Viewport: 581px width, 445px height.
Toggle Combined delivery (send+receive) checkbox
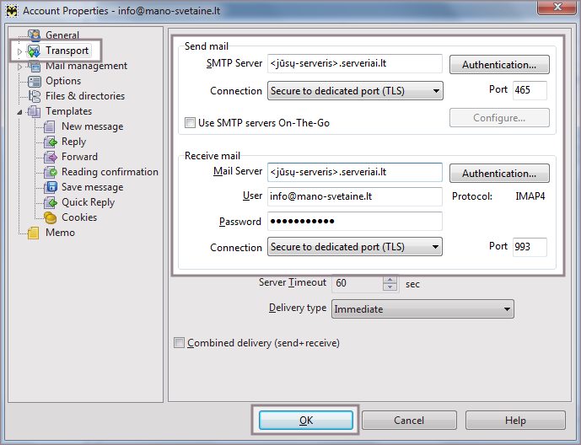[x=179, y=343]
